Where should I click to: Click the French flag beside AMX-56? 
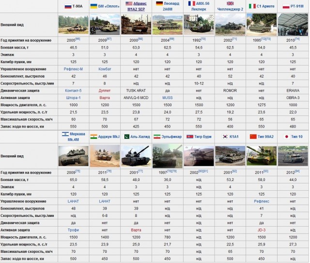[x=192, y=3]
